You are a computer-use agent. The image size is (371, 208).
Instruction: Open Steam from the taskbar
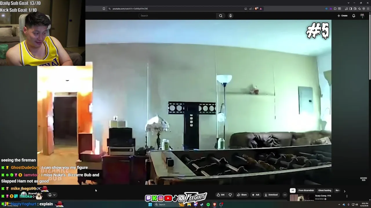click(202, 205)
